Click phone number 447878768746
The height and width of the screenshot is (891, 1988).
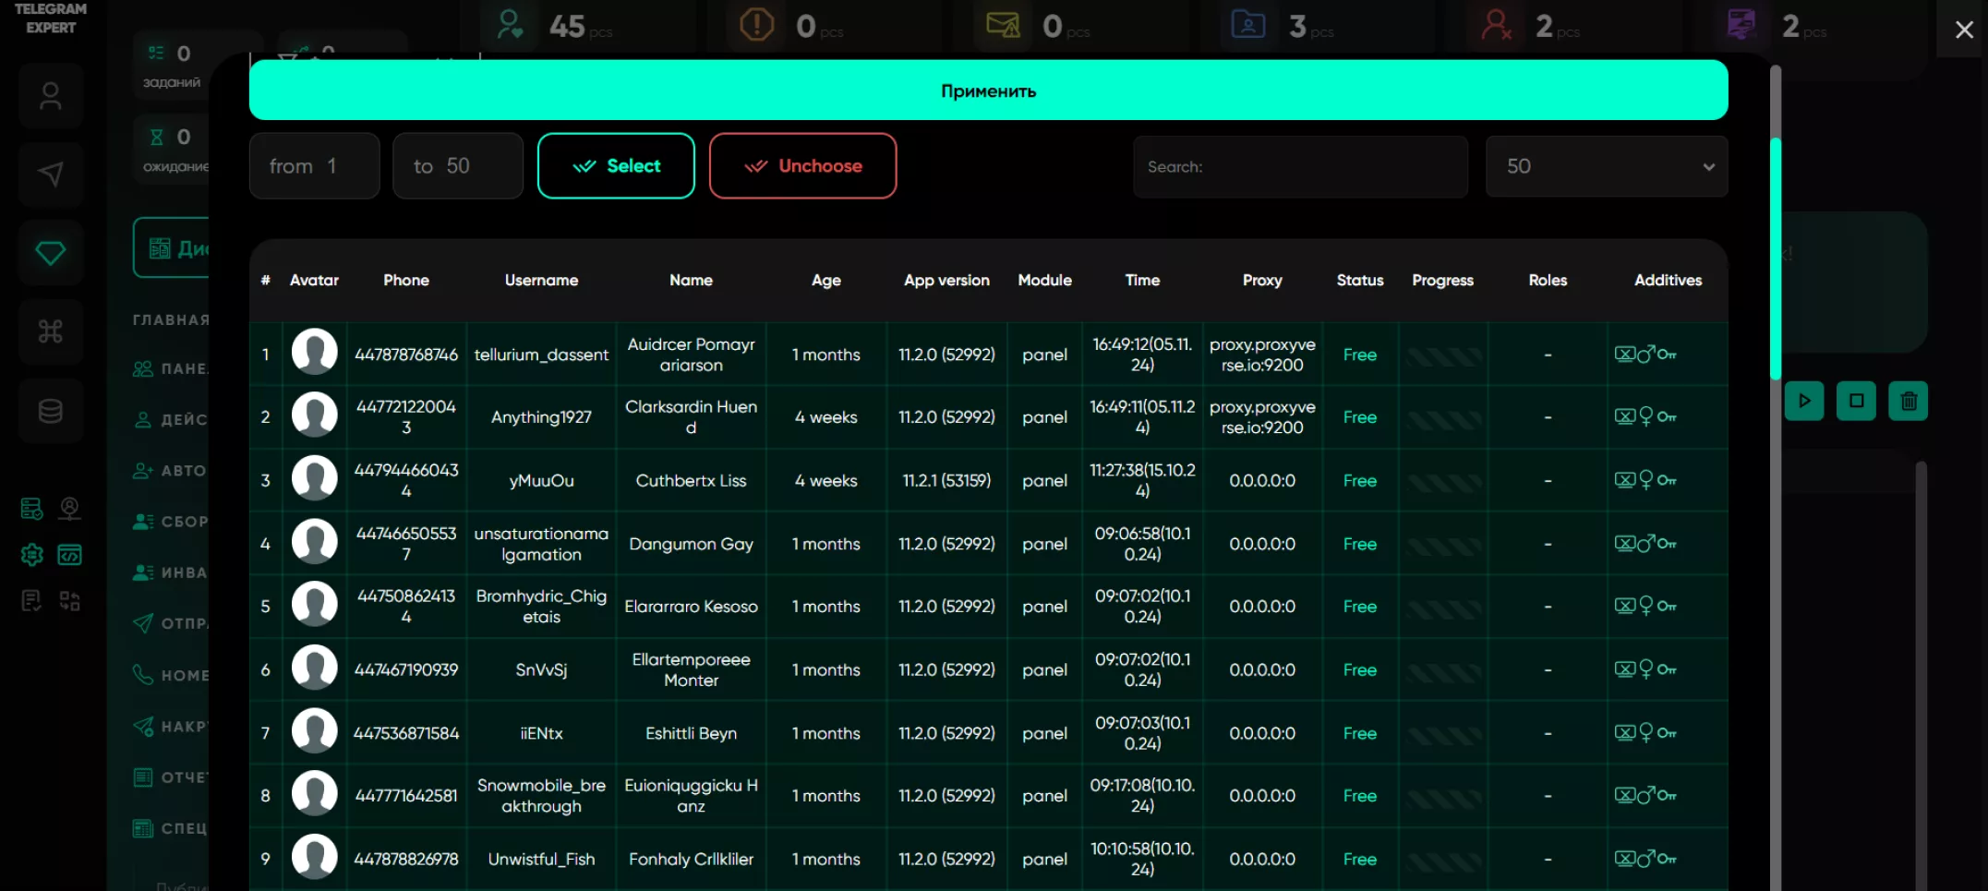click(x=406, y=355)
